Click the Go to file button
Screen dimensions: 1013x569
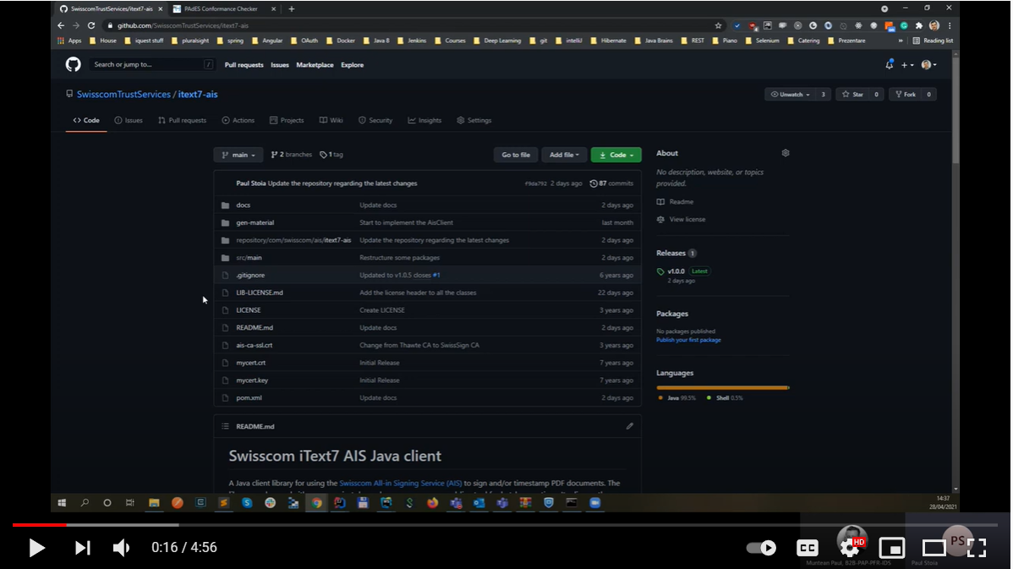516,155
